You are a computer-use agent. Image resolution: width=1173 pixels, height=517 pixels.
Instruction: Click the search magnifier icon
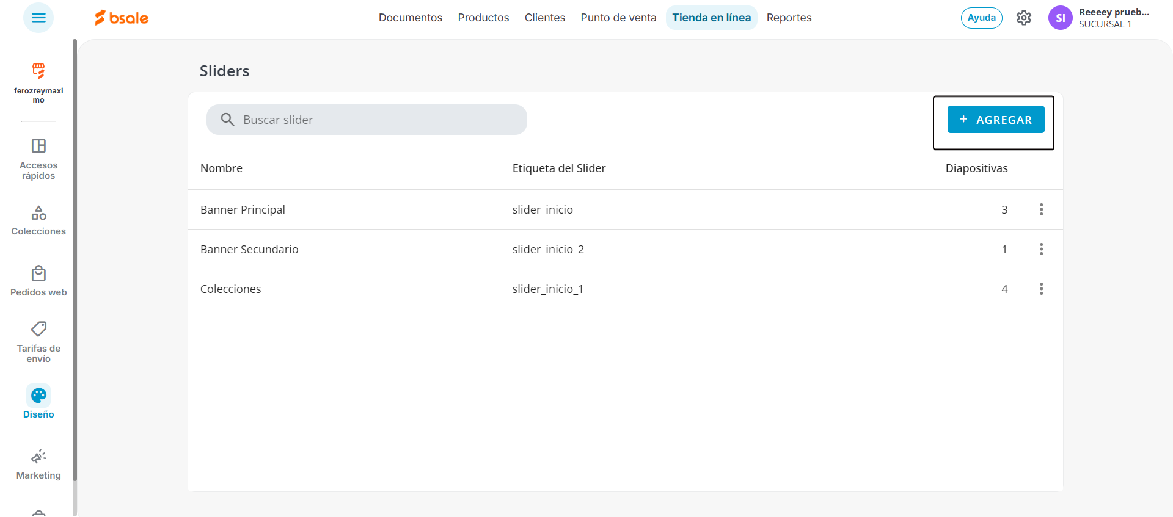pyautogui.click(x=227, y=120)
